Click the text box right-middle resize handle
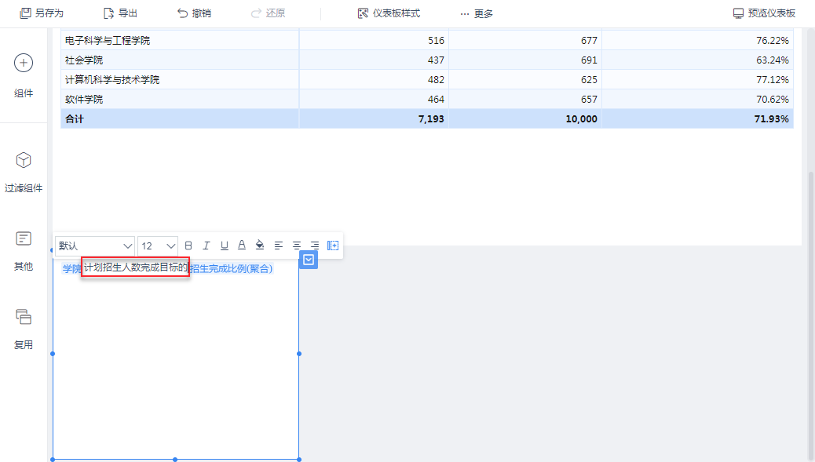815x462 pixels. (299, 354)
